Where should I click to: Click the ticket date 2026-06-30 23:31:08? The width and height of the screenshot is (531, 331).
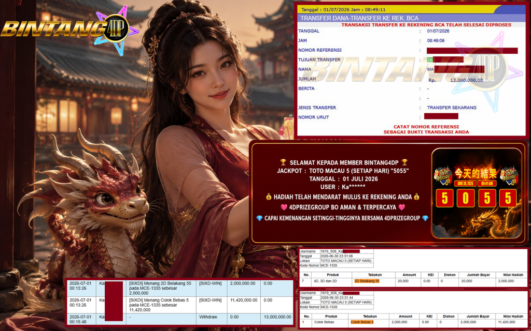coord(337,256)
